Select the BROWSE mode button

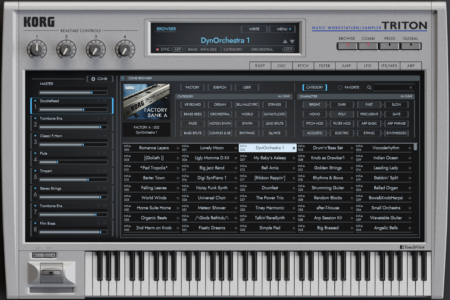pyautogui.click(x=347, y=46)
